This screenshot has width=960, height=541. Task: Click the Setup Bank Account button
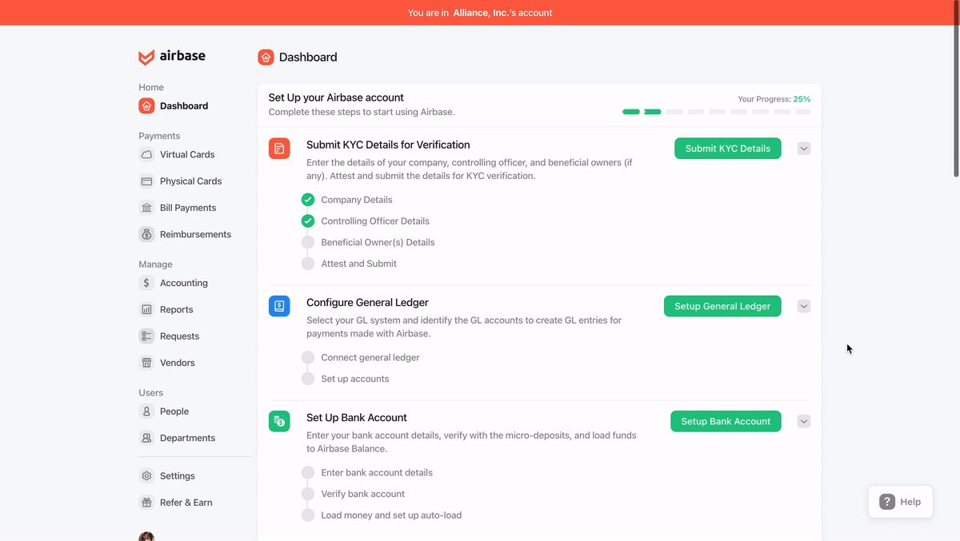(726, 421)
